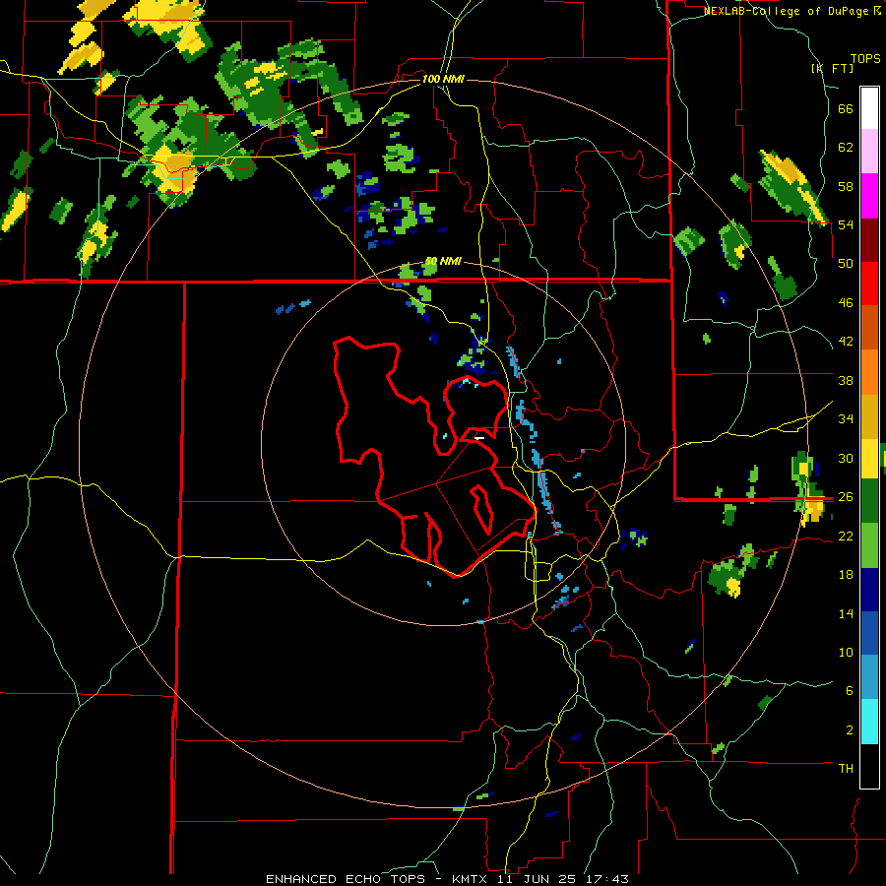Image resolution: width=886 pixels, height=886 pixels.
Task: Click the 34 scale label
Action: 846,419
